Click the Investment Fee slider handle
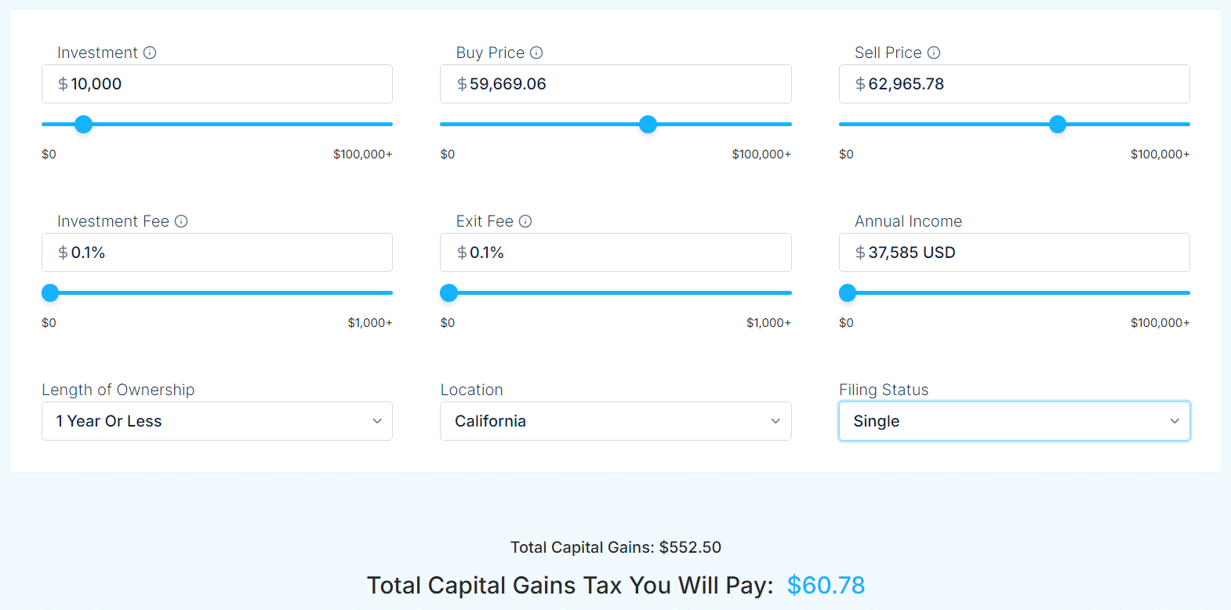The image size is (1231, 610). pyautogui.click(x=49, y=292)
